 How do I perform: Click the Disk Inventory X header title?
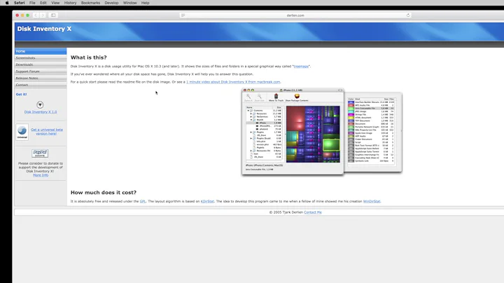click(x=44, y=29)
